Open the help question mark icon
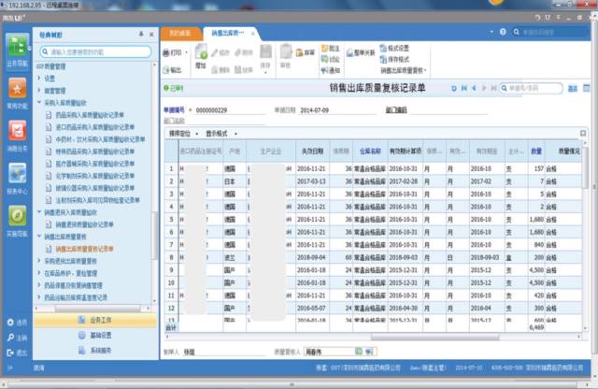Viewport: 598px width, 389px height. [503, 32]
